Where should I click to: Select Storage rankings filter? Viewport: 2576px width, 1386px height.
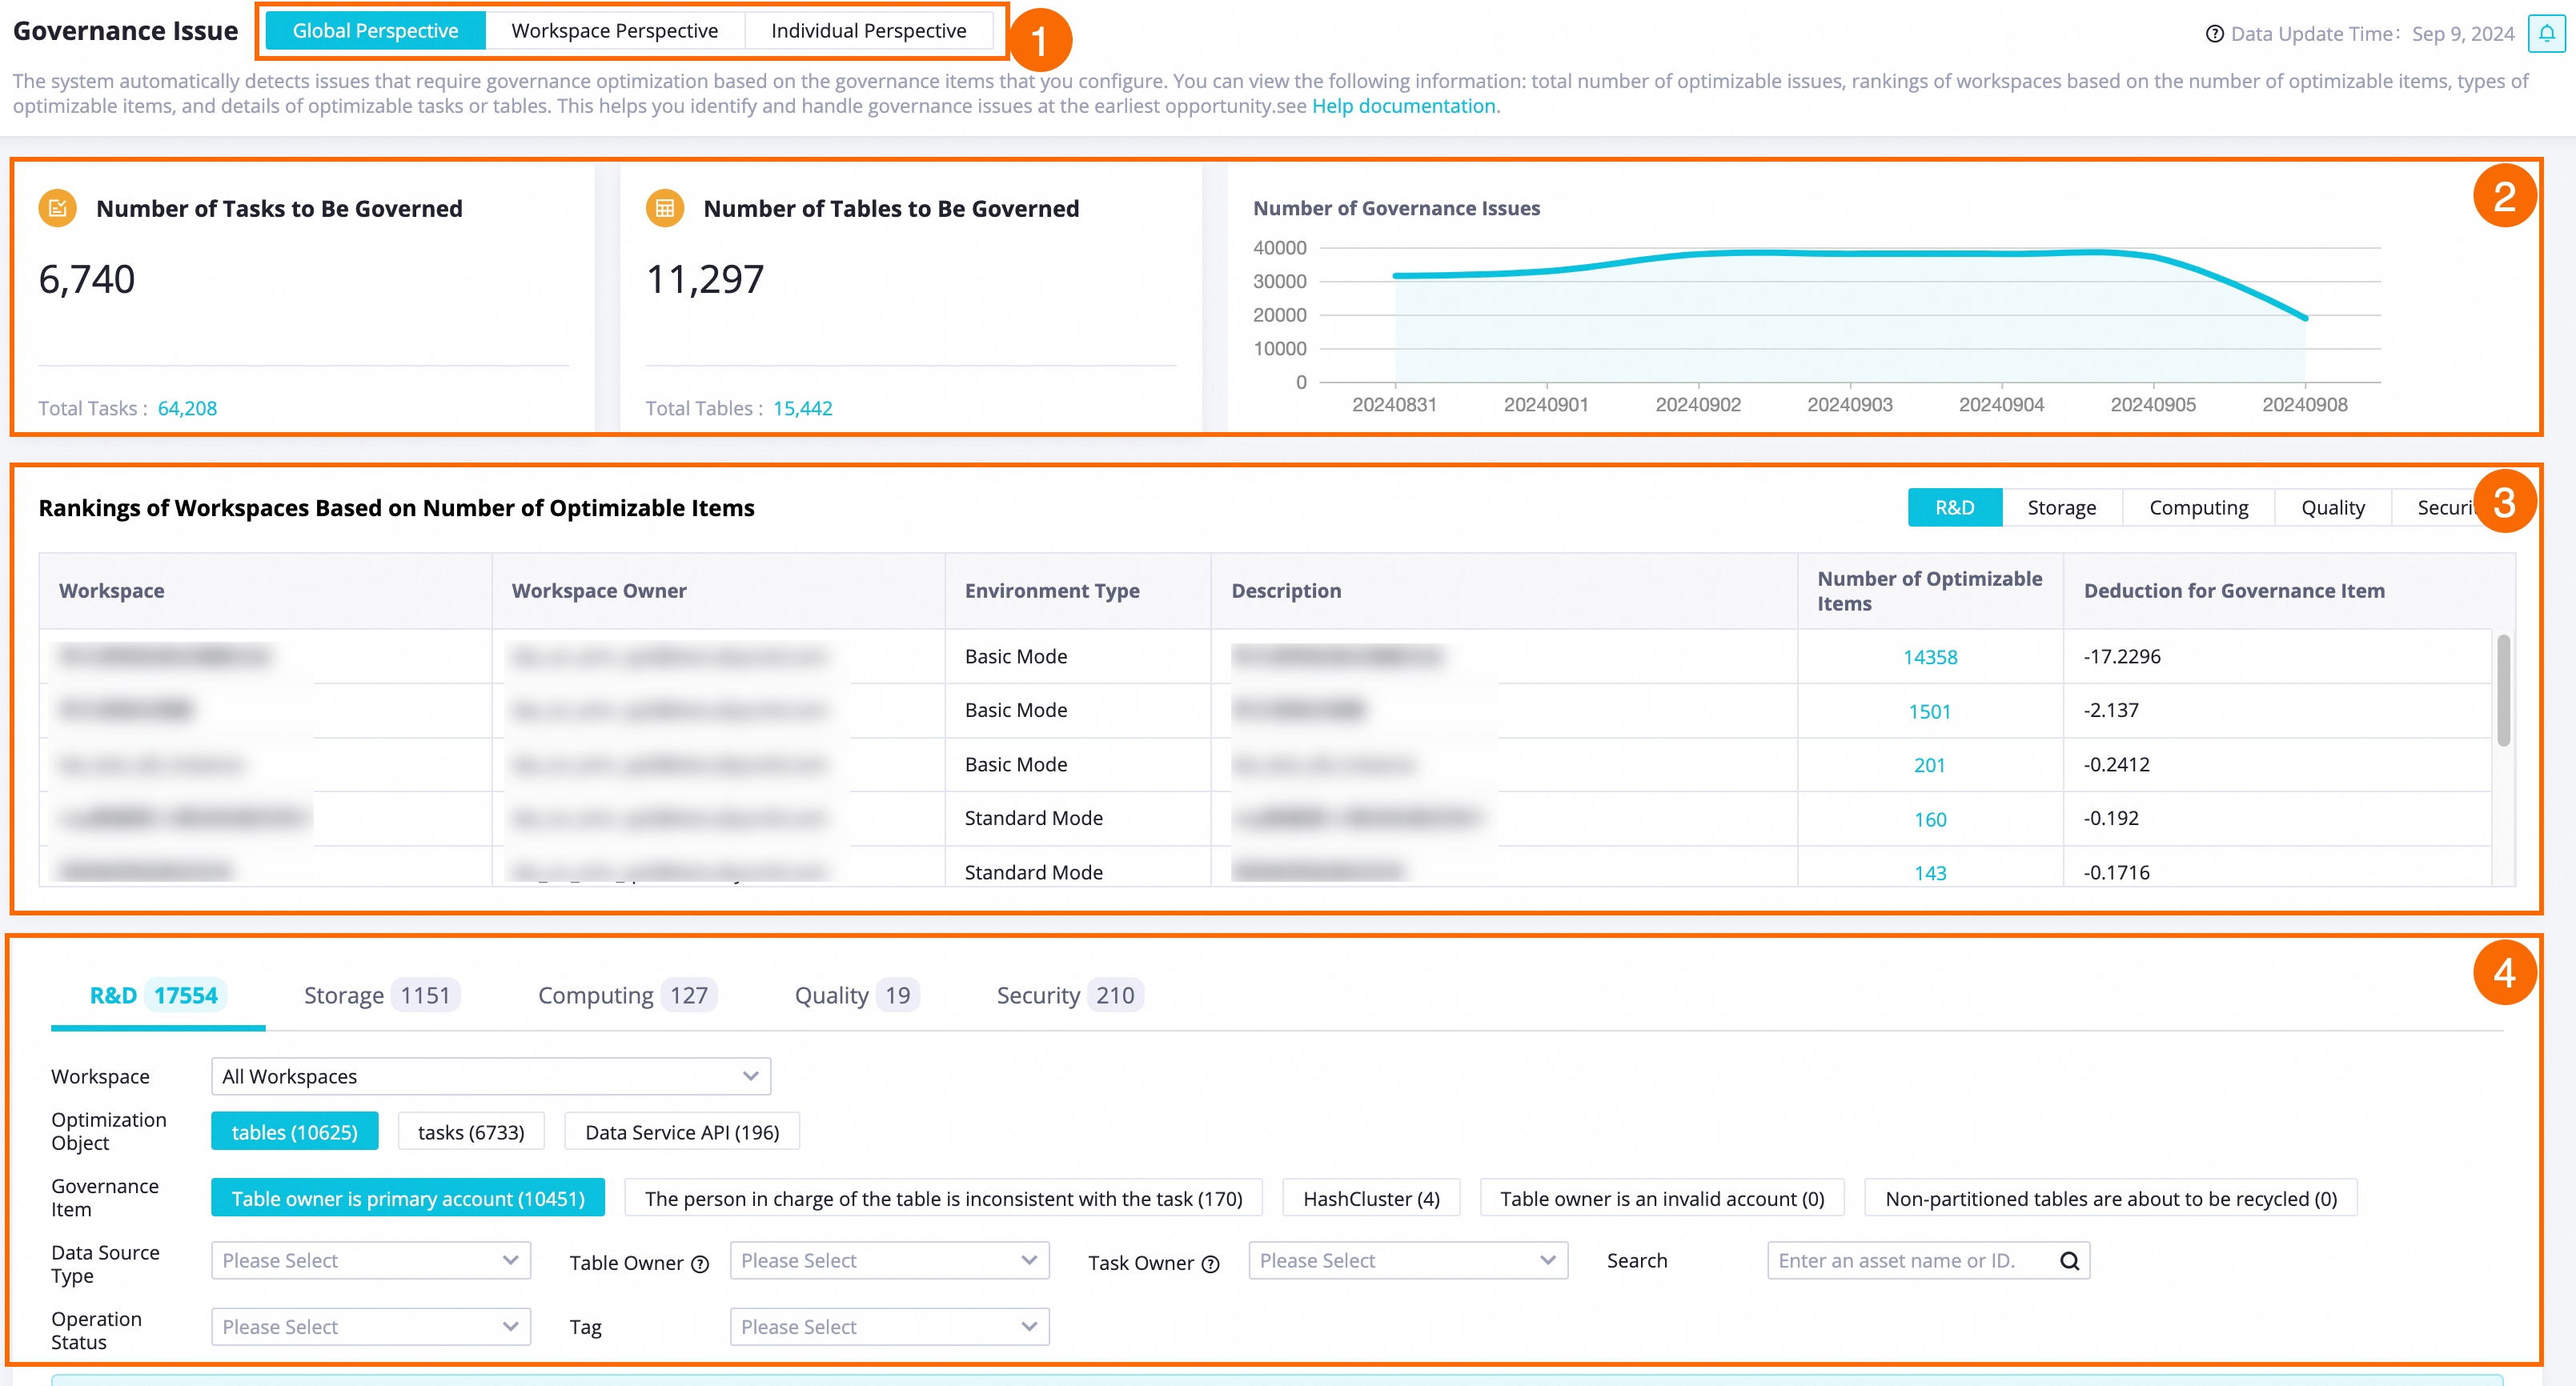pos(2061,507)
